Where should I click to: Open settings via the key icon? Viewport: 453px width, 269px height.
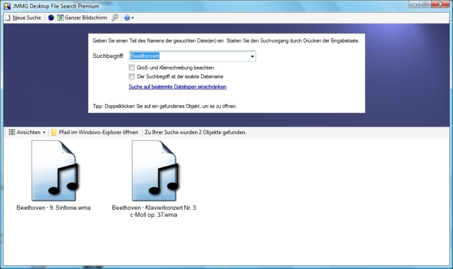[115, 18]
